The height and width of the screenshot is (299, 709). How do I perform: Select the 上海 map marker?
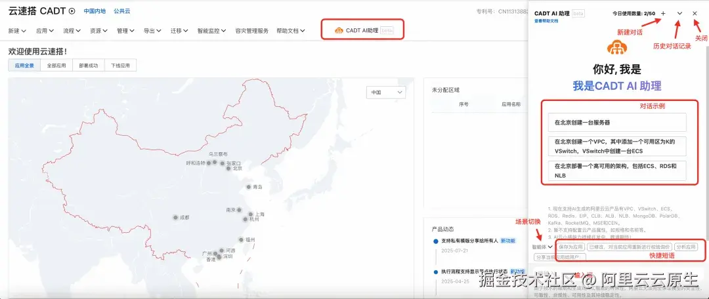tap(251, 214)
